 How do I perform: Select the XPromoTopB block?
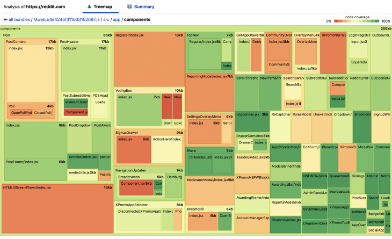(339, 226)
